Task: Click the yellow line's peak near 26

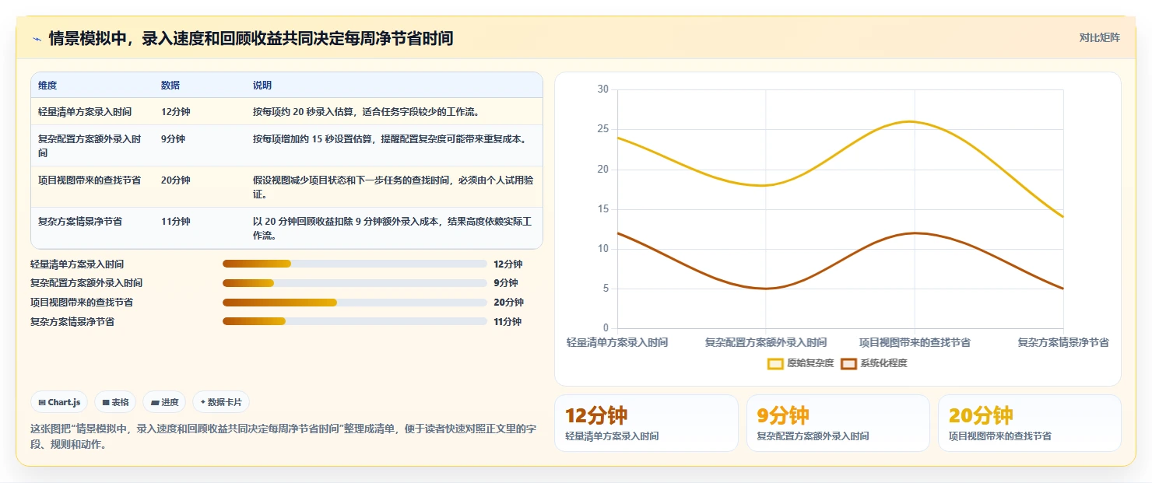Action: [x=911, y=121]
